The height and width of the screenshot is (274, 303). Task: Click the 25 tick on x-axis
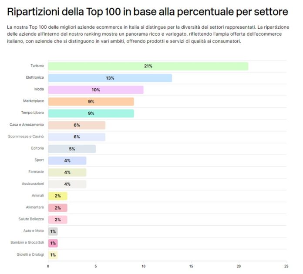click(286, 266)
